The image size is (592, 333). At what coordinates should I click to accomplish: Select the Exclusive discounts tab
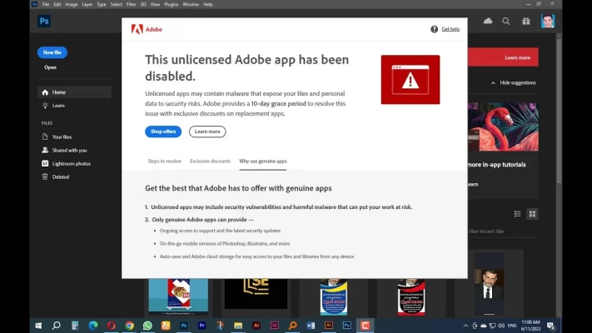coord(210,161)
